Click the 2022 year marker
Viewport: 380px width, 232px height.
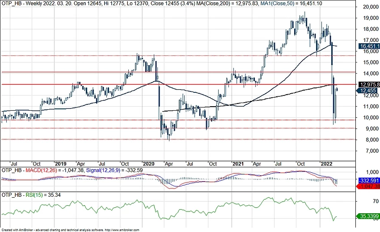tap(328, 163)
